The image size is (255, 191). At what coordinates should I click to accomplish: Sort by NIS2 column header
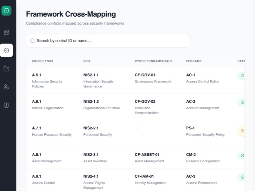tap(87, 61)
